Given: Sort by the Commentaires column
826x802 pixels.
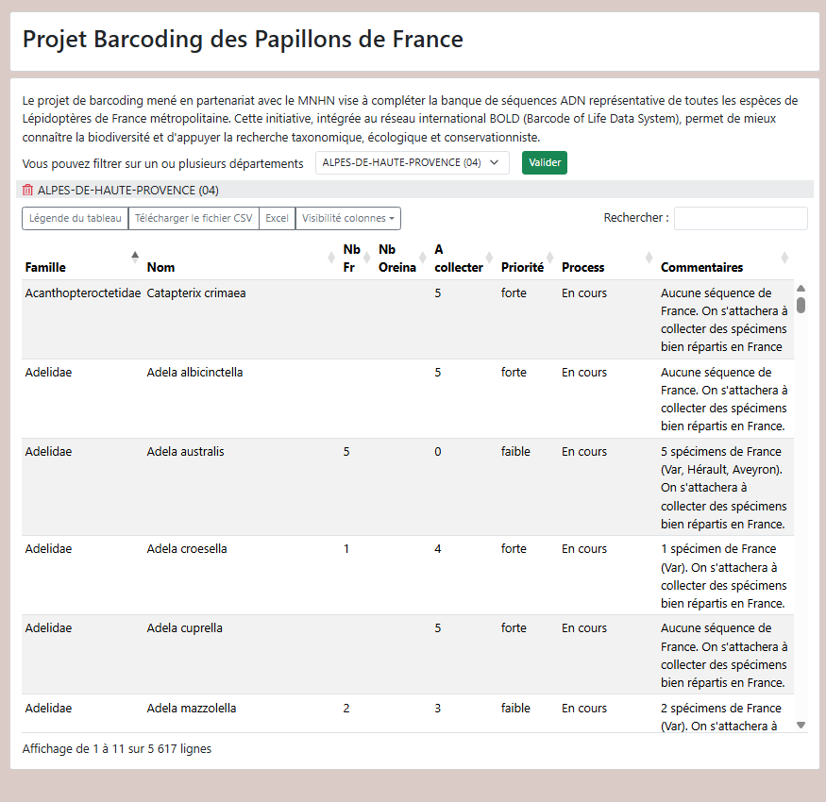Looking at the screenshot, I should coord(725,258).
